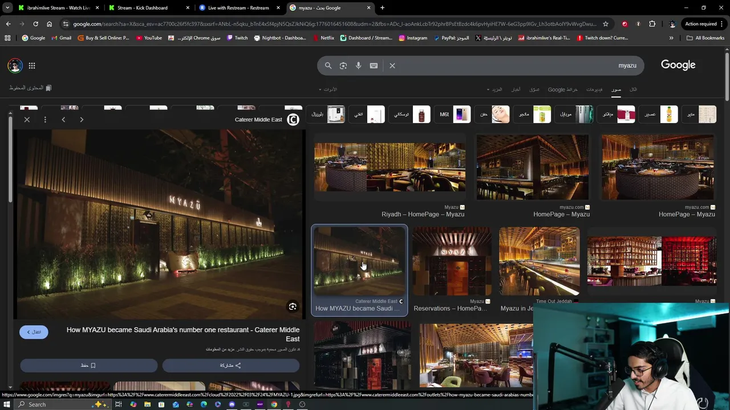730x410 pixels.
Task: Open the Google account avatar
Action: point(15,65)
